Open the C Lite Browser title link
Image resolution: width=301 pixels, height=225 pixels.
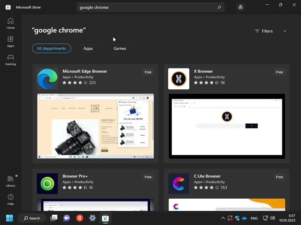click(207, 176)
